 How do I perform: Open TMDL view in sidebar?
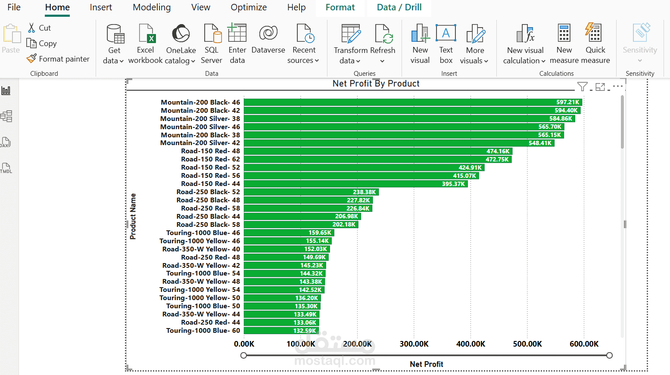pyautogui.click(x=6, y=168)
